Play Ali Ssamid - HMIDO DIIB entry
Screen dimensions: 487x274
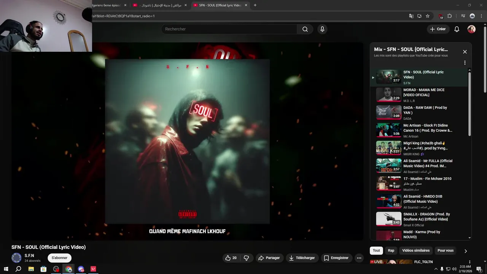[419, 202]
